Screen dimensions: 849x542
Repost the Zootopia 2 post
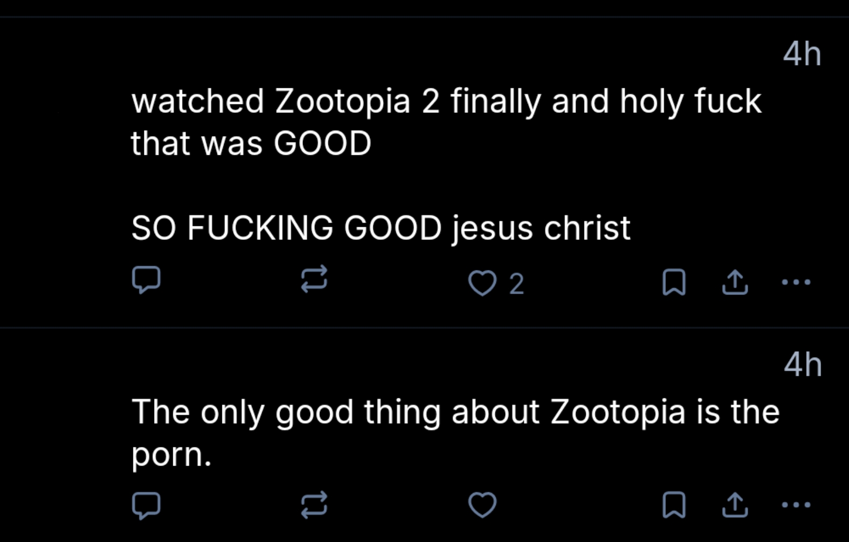314,280
